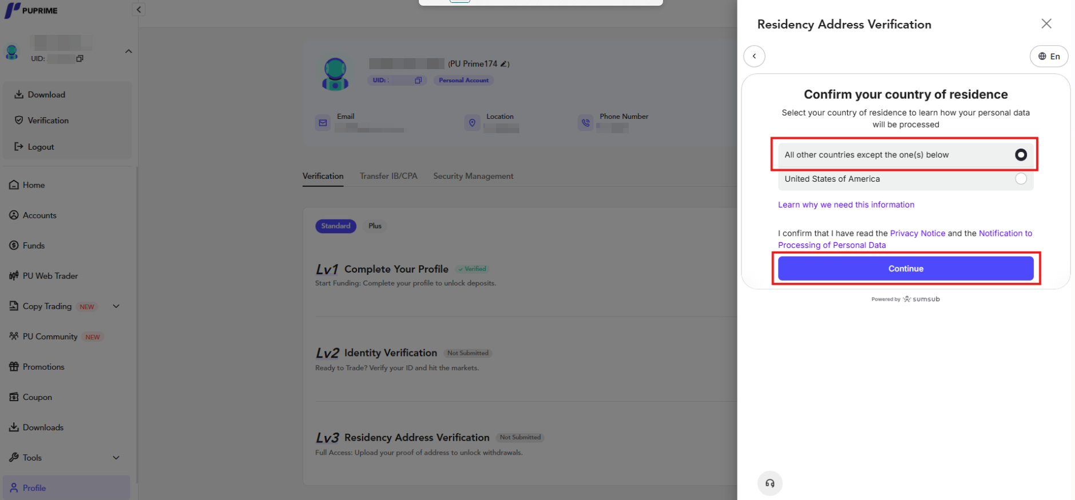
Task: Expand the Tools submenu
Action: [116, 458]
